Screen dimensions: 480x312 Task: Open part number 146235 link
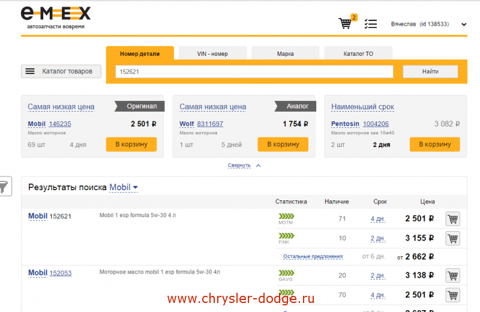(x=60, y=124)
